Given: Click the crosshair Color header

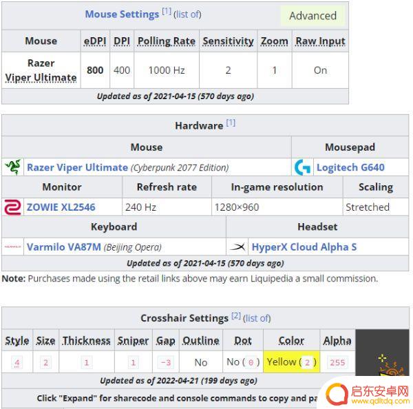Looking at the screenshot, I should coord(291,341).
